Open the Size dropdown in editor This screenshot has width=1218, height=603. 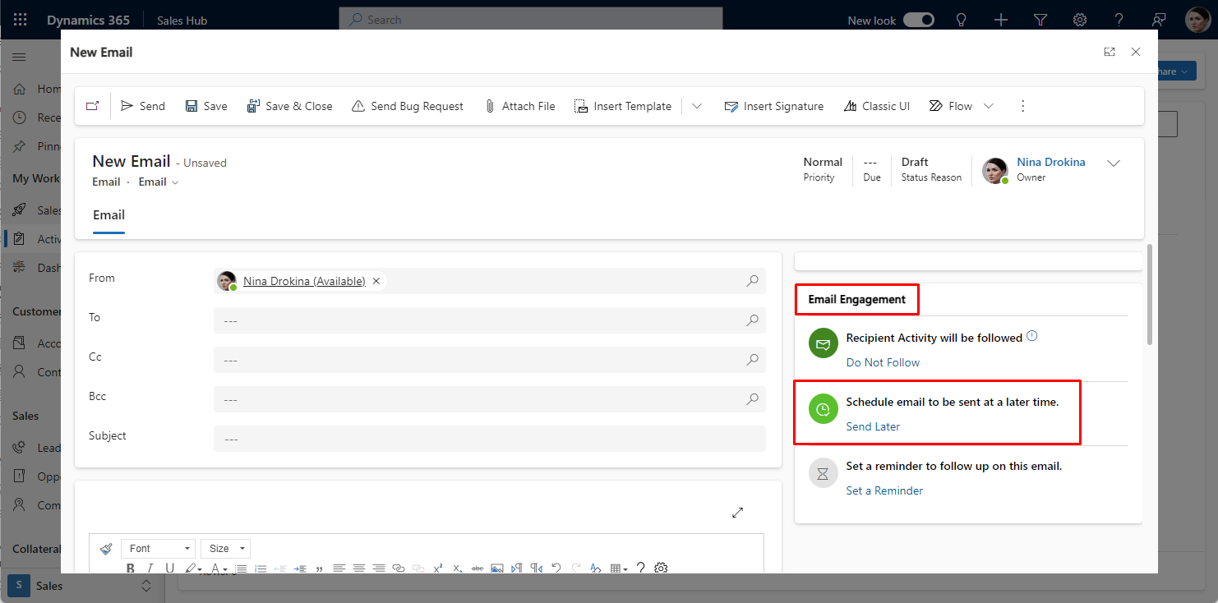(x=225, y=549)
